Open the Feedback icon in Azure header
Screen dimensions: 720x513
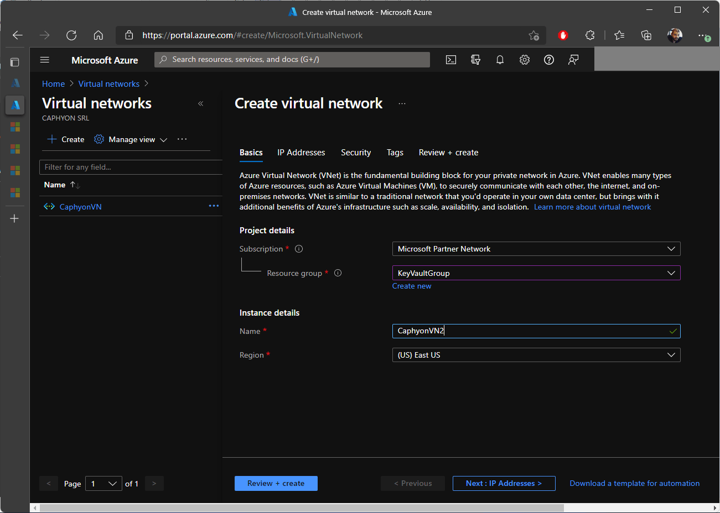coord(573,60)
